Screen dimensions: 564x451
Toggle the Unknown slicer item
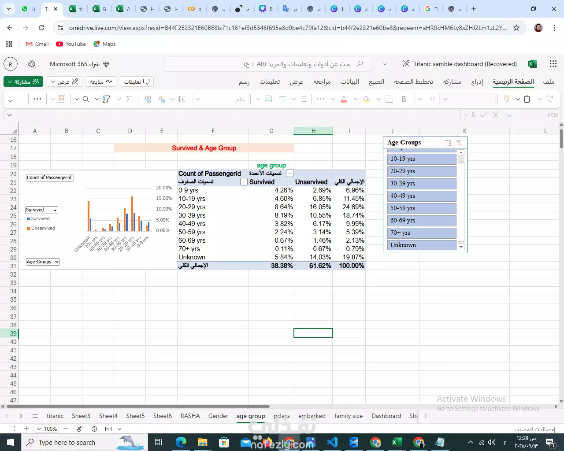[x=422, y=245]
